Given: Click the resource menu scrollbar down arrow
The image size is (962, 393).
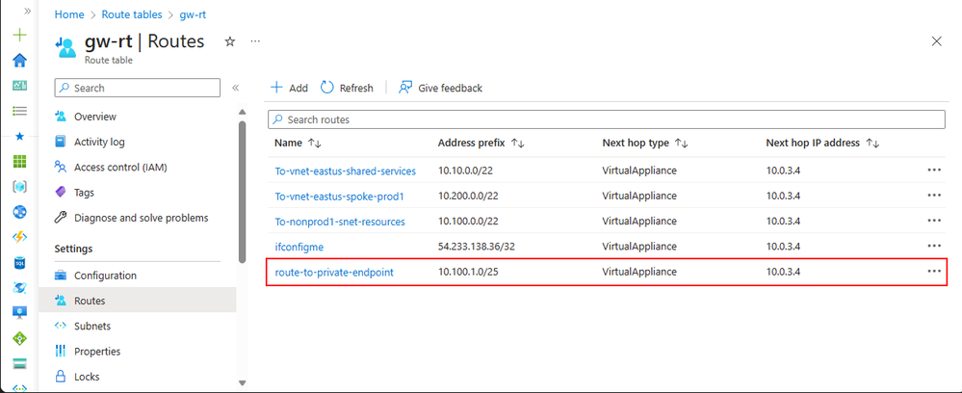Looking at the screenshot, I should [x=242, y=383].
